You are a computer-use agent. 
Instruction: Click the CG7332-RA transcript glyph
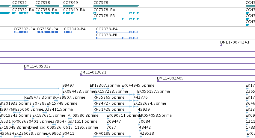pos(20,13)
